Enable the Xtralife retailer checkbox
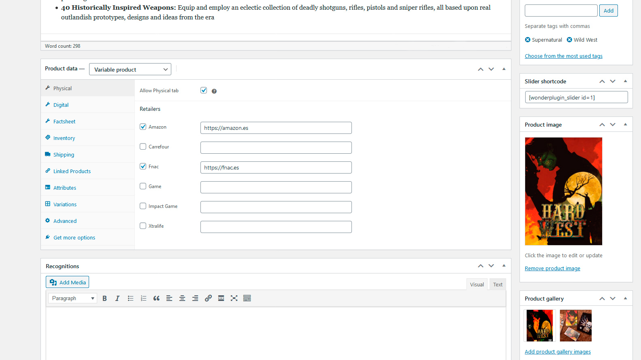This screenshot has height=360, width=641. click(x=143, y=226)
